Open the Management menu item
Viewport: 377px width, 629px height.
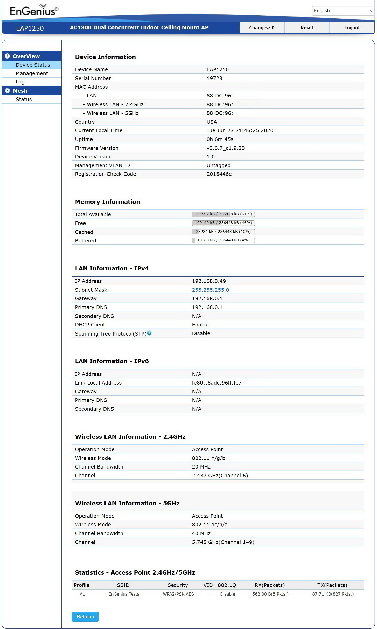coord(32,73)
